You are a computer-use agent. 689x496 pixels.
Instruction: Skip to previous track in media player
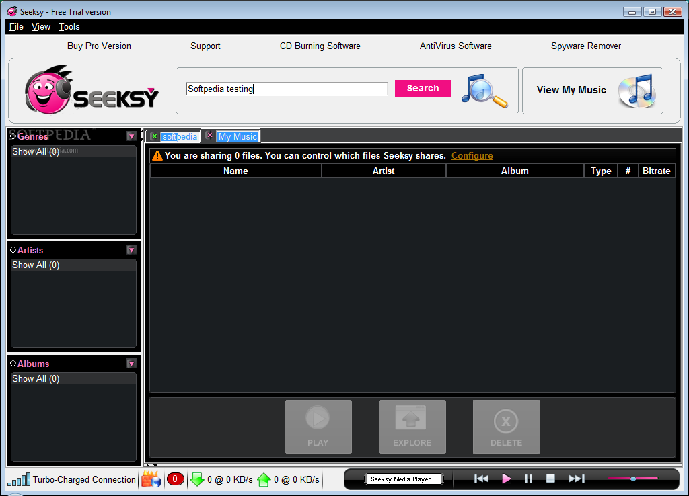tap(481, 479)
